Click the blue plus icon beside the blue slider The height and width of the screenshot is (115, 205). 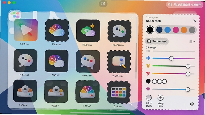(x=148, y=58)
